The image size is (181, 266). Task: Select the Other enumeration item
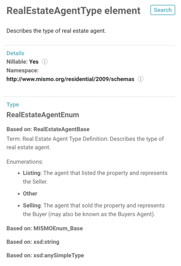point(30,194)
